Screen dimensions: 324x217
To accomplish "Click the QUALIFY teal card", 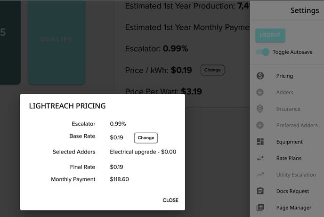I will pos(57,42).
